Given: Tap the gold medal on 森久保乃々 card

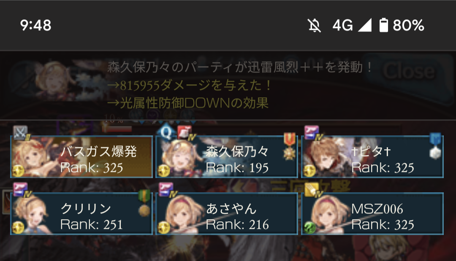Looking at the screenshot, I should (x=289, y=147).
